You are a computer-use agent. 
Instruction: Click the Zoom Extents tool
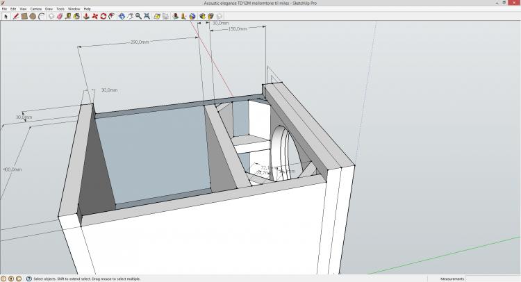coord(148,16)
